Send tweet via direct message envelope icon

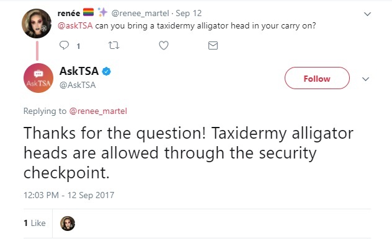click(213, 45)
